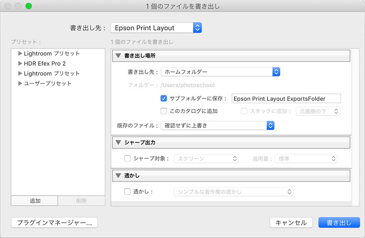Open 既存のファイル 確認せずに上書き dropdown
The height and width of the screenshot is (238, 365).
(218, 125)
